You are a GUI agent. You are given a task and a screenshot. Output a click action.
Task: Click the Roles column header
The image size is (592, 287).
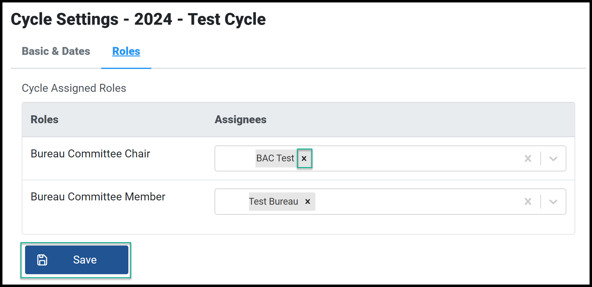coord(45,120)
